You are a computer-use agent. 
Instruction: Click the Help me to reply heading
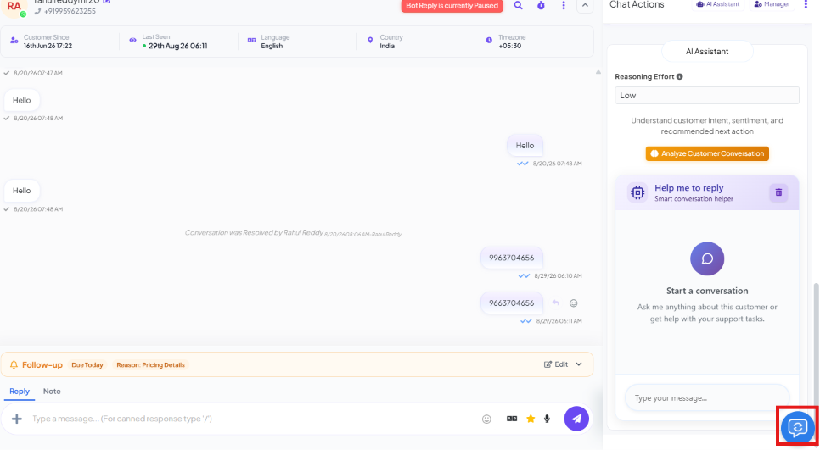point(688,188)
